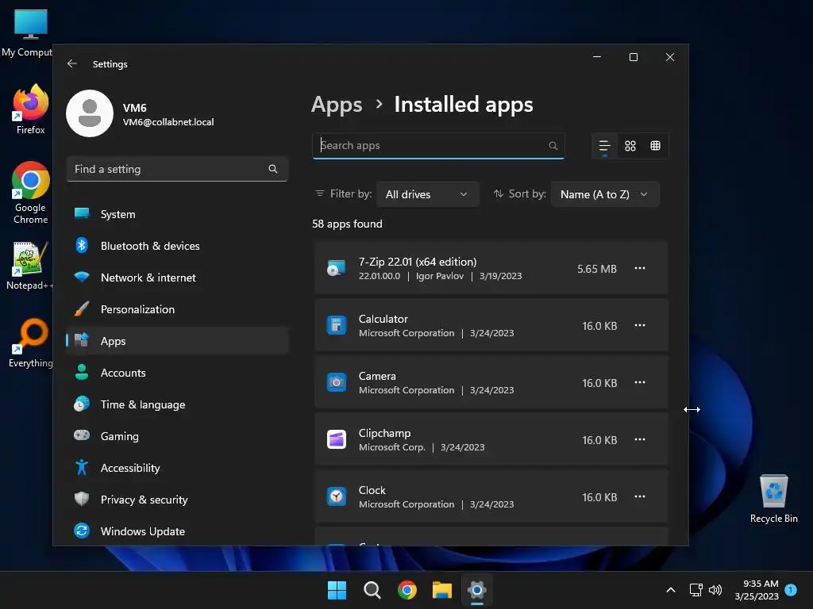
Task: Switch to grid view layout
Action: [x=630, y=146]
